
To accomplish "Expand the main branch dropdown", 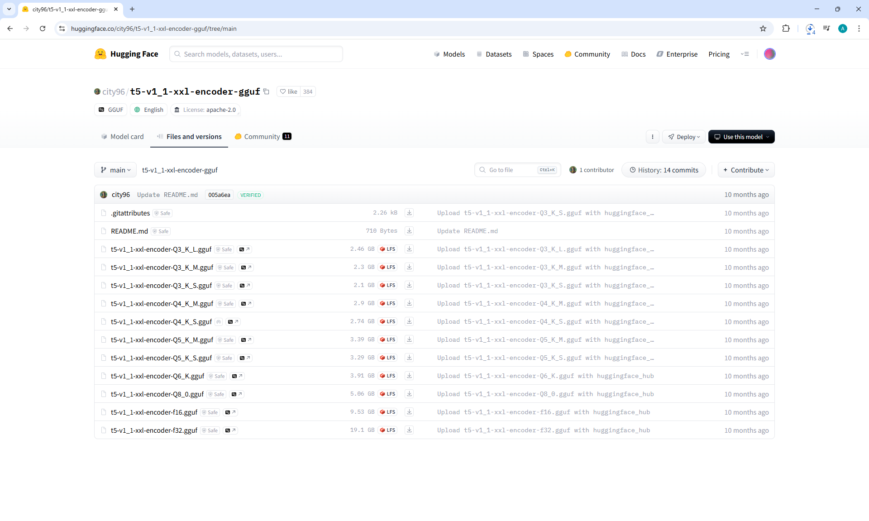I will [x=115, y=170].
